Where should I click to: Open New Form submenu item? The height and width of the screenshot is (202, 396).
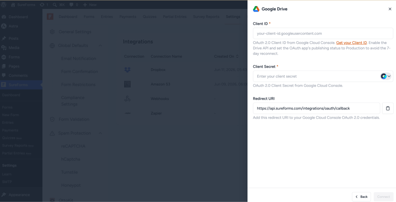10,115
